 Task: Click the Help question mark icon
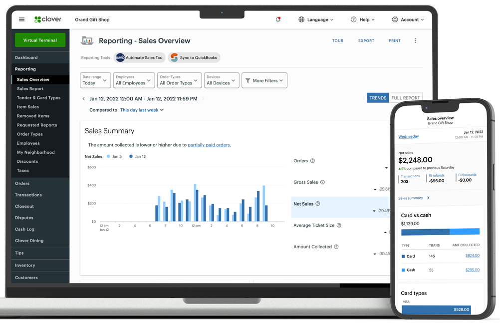[x=353, y=19]
